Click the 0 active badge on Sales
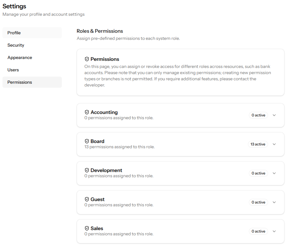 pyautogui.click(x=258, y=231)
